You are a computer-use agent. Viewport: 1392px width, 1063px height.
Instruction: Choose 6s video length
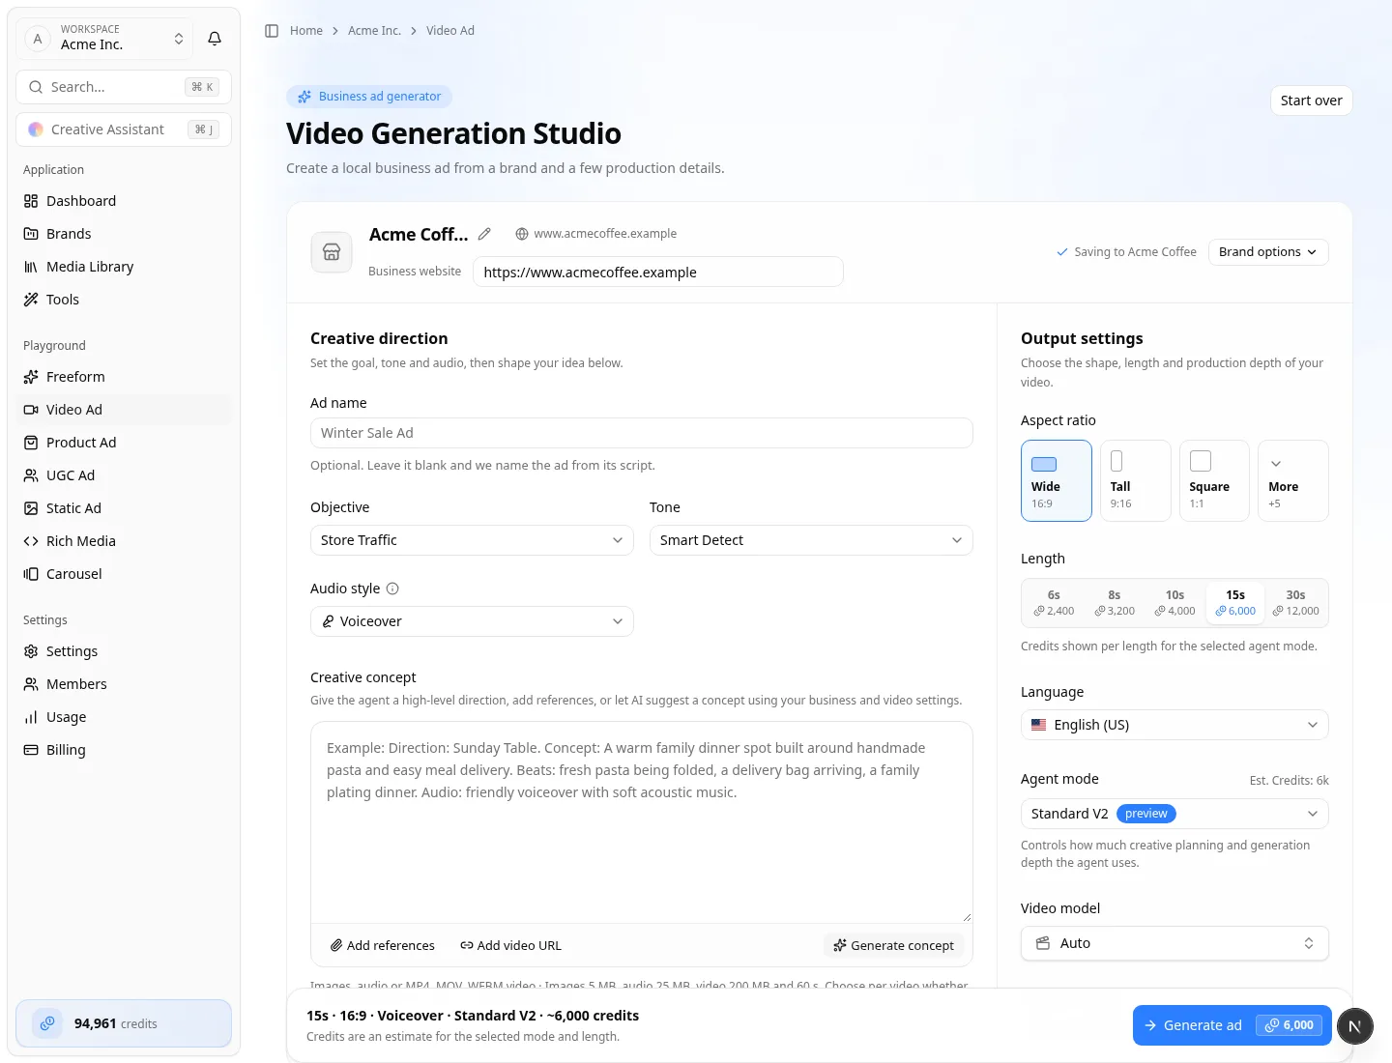pyautogui.click(x=1054, y=603)
